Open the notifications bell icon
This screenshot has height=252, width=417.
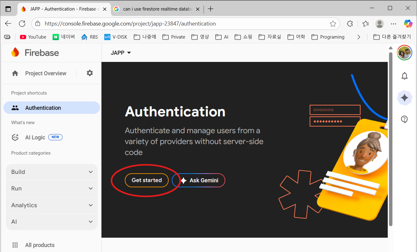coord(405,76)
